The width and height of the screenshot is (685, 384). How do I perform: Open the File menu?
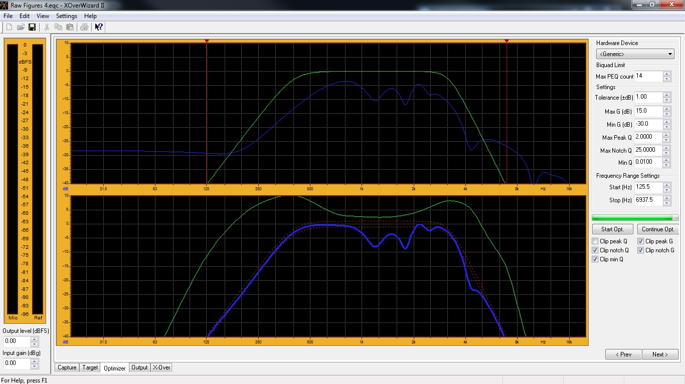pyautogui.click(x=8, y=16)
